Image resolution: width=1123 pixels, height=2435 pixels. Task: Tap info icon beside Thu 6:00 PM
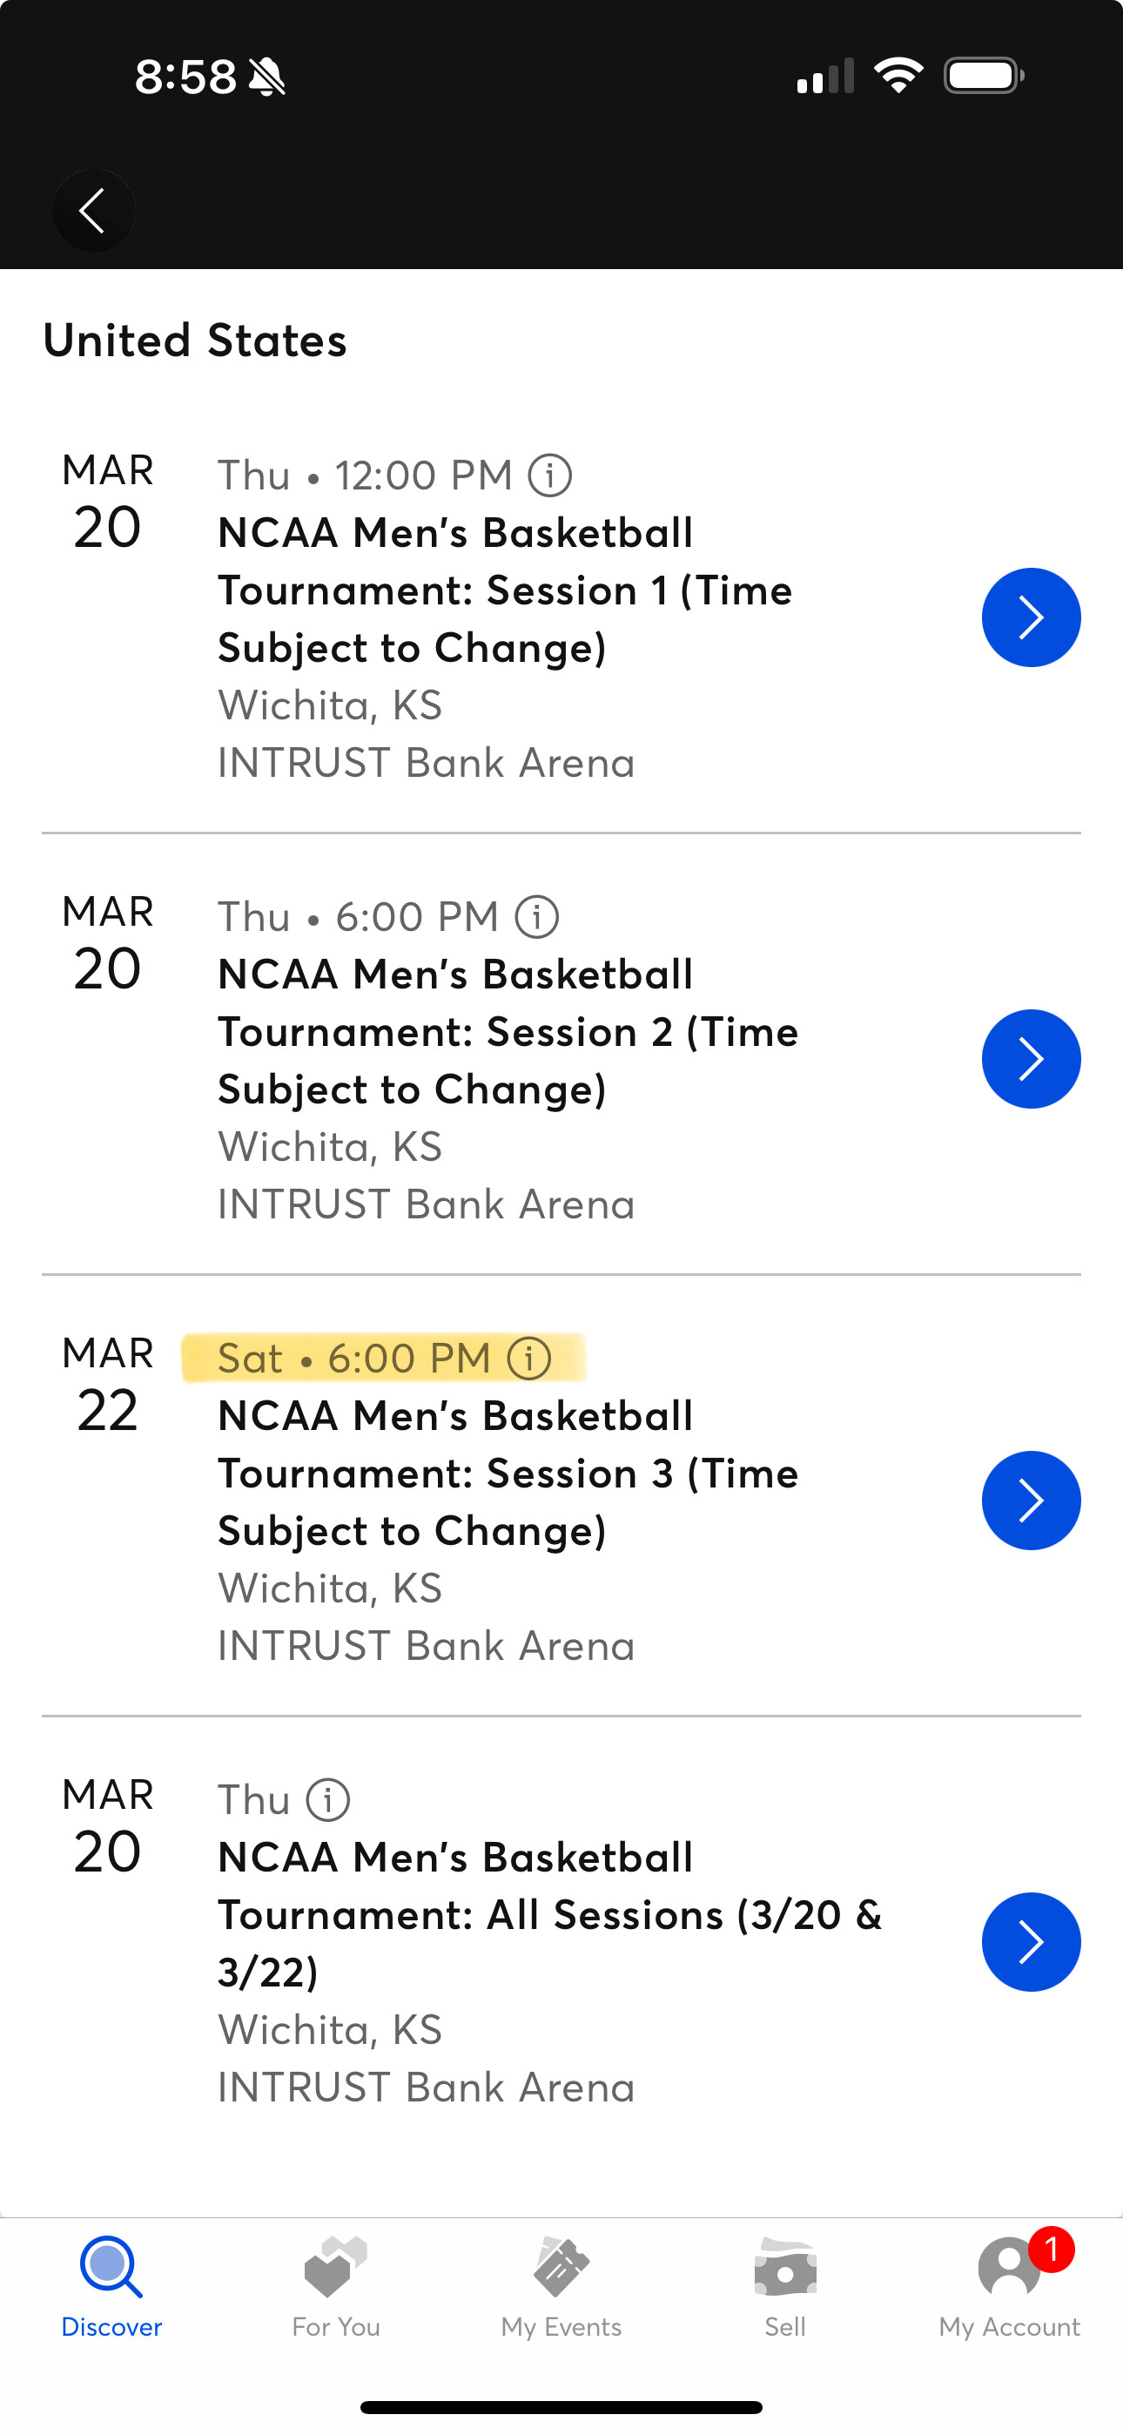click(537, 917)
